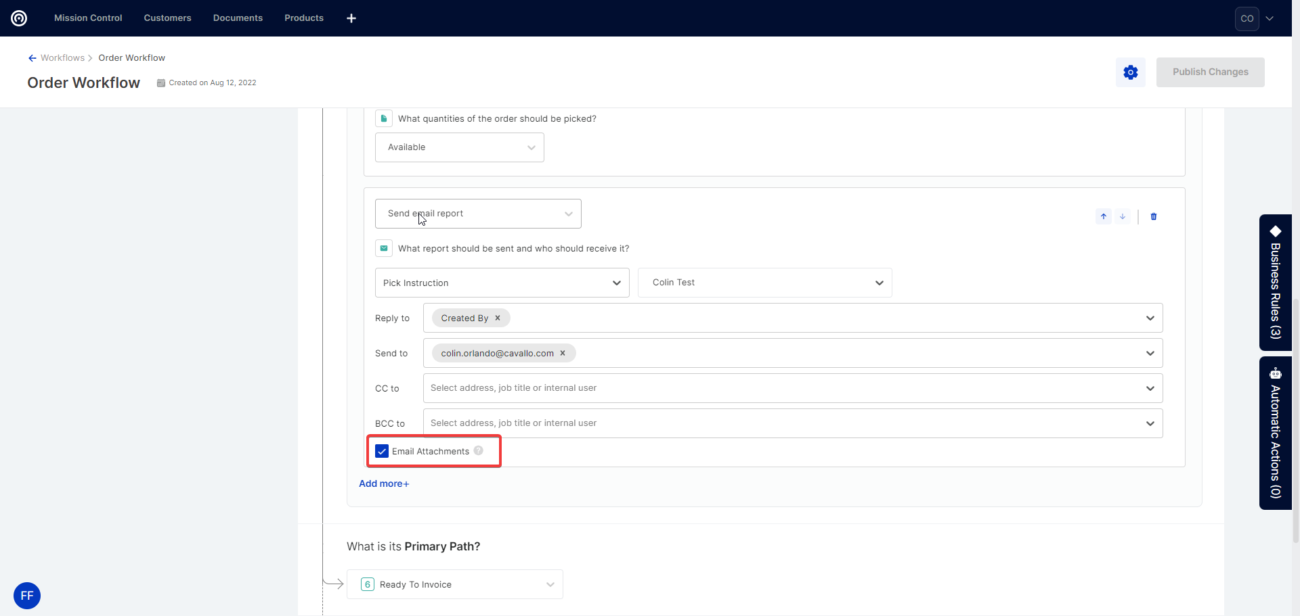Open the Customers menu
The width and height of the screenshot is (1300, 616).
pyautogui.click(x=167, y=18)
